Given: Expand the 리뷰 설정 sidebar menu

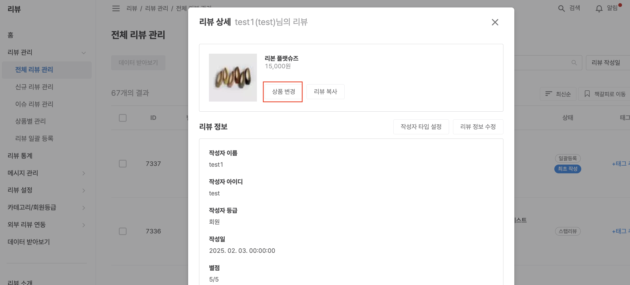Looking at the screenshot, I should 84,191.
